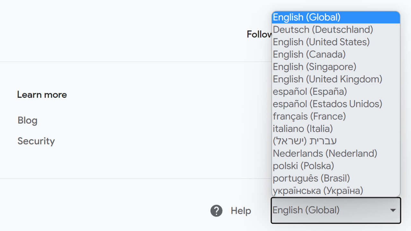Image resolution: width=411 pixels, height=231 pixels.
Task: Pick Nederlands (Nederland) option
Action: (325, 153)
